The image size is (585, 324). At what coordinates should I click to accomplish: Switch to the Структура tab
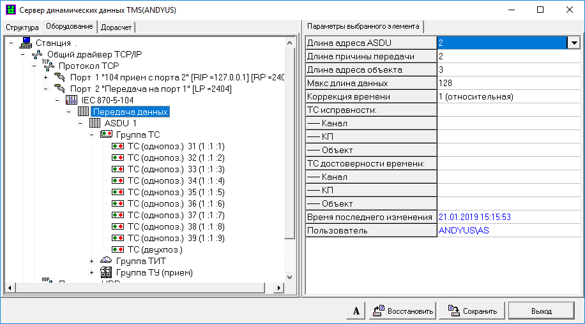22,27
